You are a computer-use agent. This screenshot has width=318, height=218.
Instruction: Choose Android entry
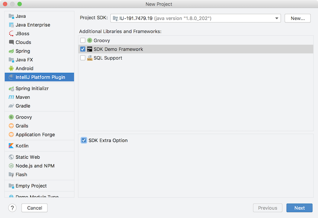(x=39, y=68)
